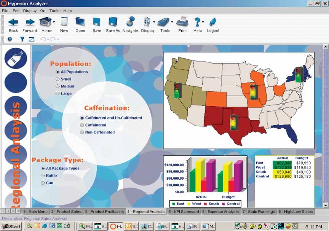Choose the Non-Caffeinated radio button

(82, 132)
